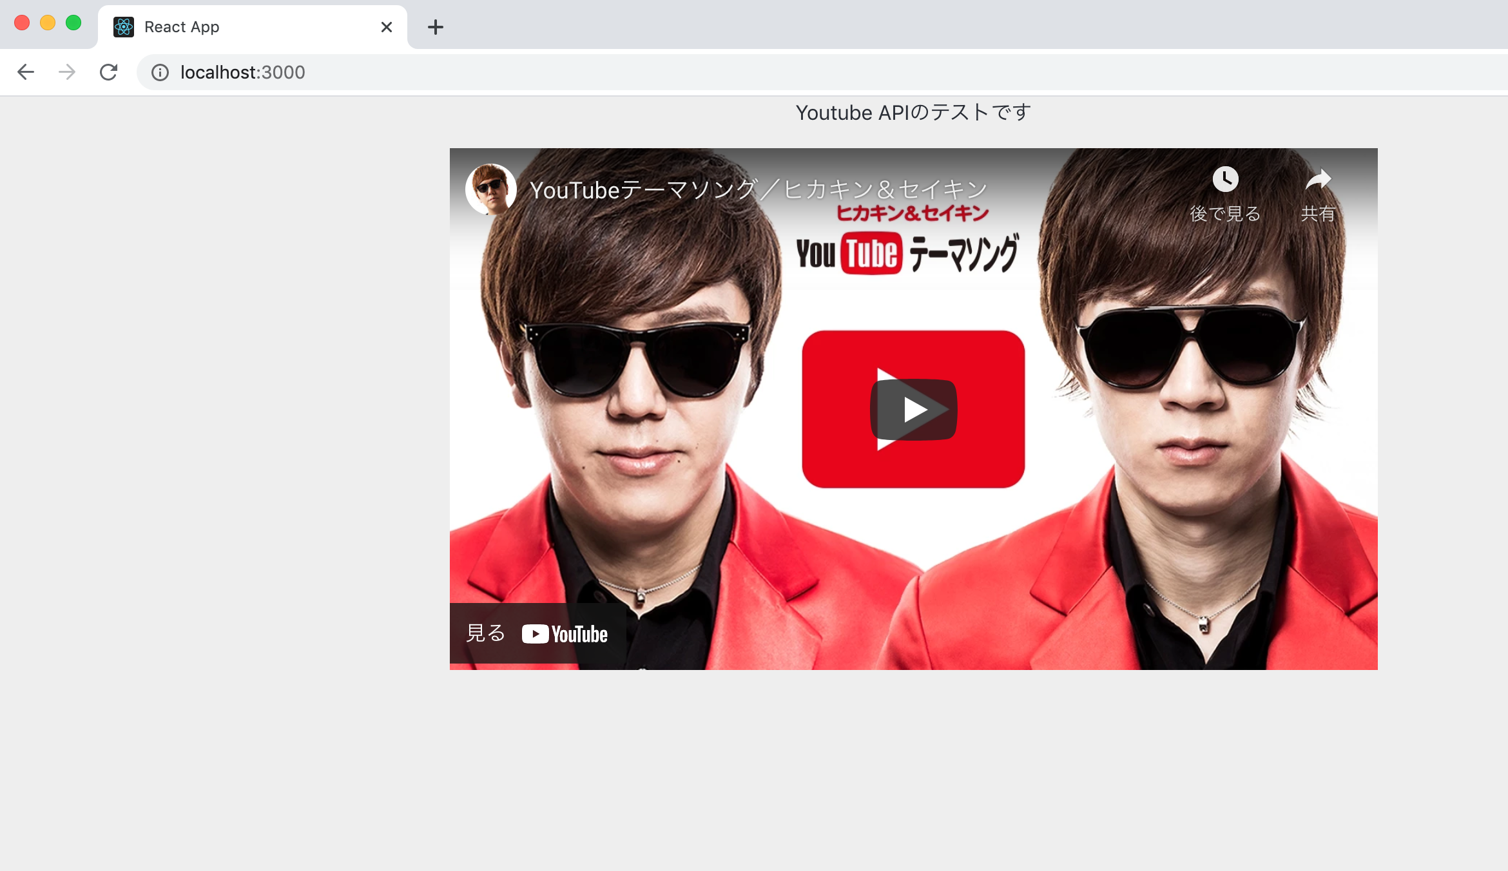Click the heading Youtube APIのテストです
The image size is (1508, 871).
912,111
